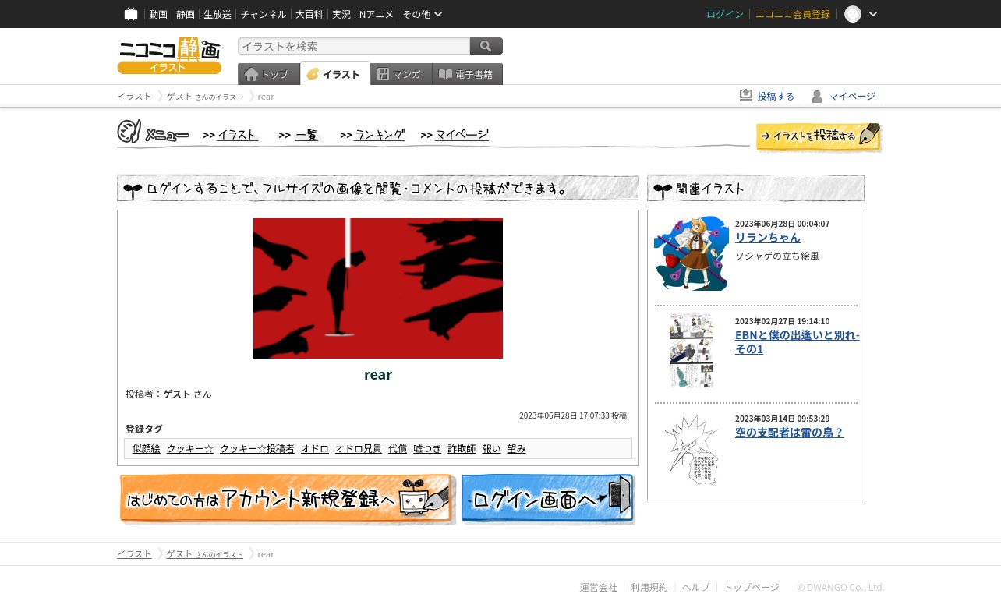Open the main rear illustration image
Image resolution: width=1001 pixels, height=608 pixels.
(x=378, y=288)
